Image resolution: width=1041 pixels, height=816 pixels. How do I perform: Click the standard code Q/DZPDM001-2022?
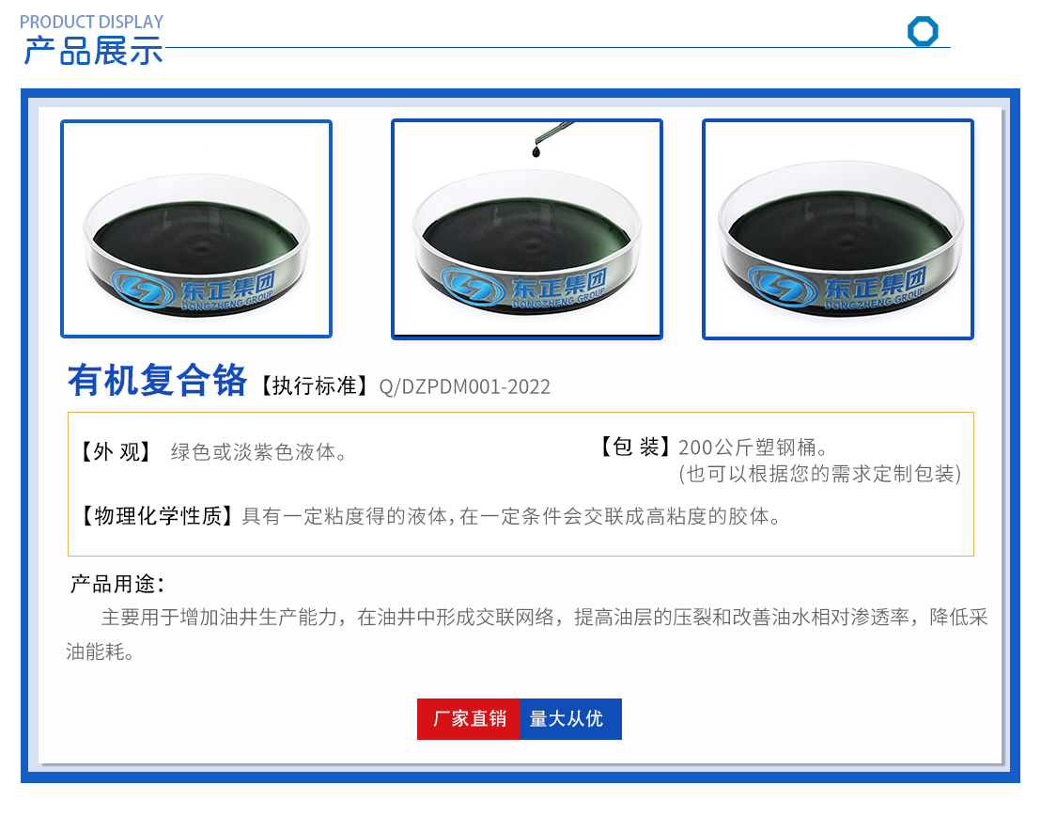pos(464,386)
